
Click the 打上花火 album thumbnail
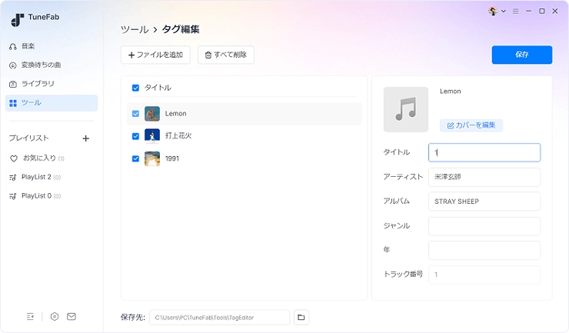[x=152, y=136]
